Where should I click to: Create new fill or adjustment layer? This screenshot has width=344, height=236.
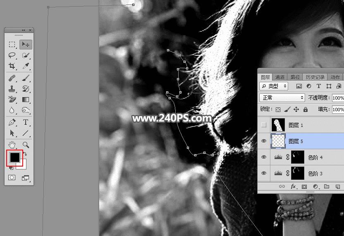[x=315, y=187]
